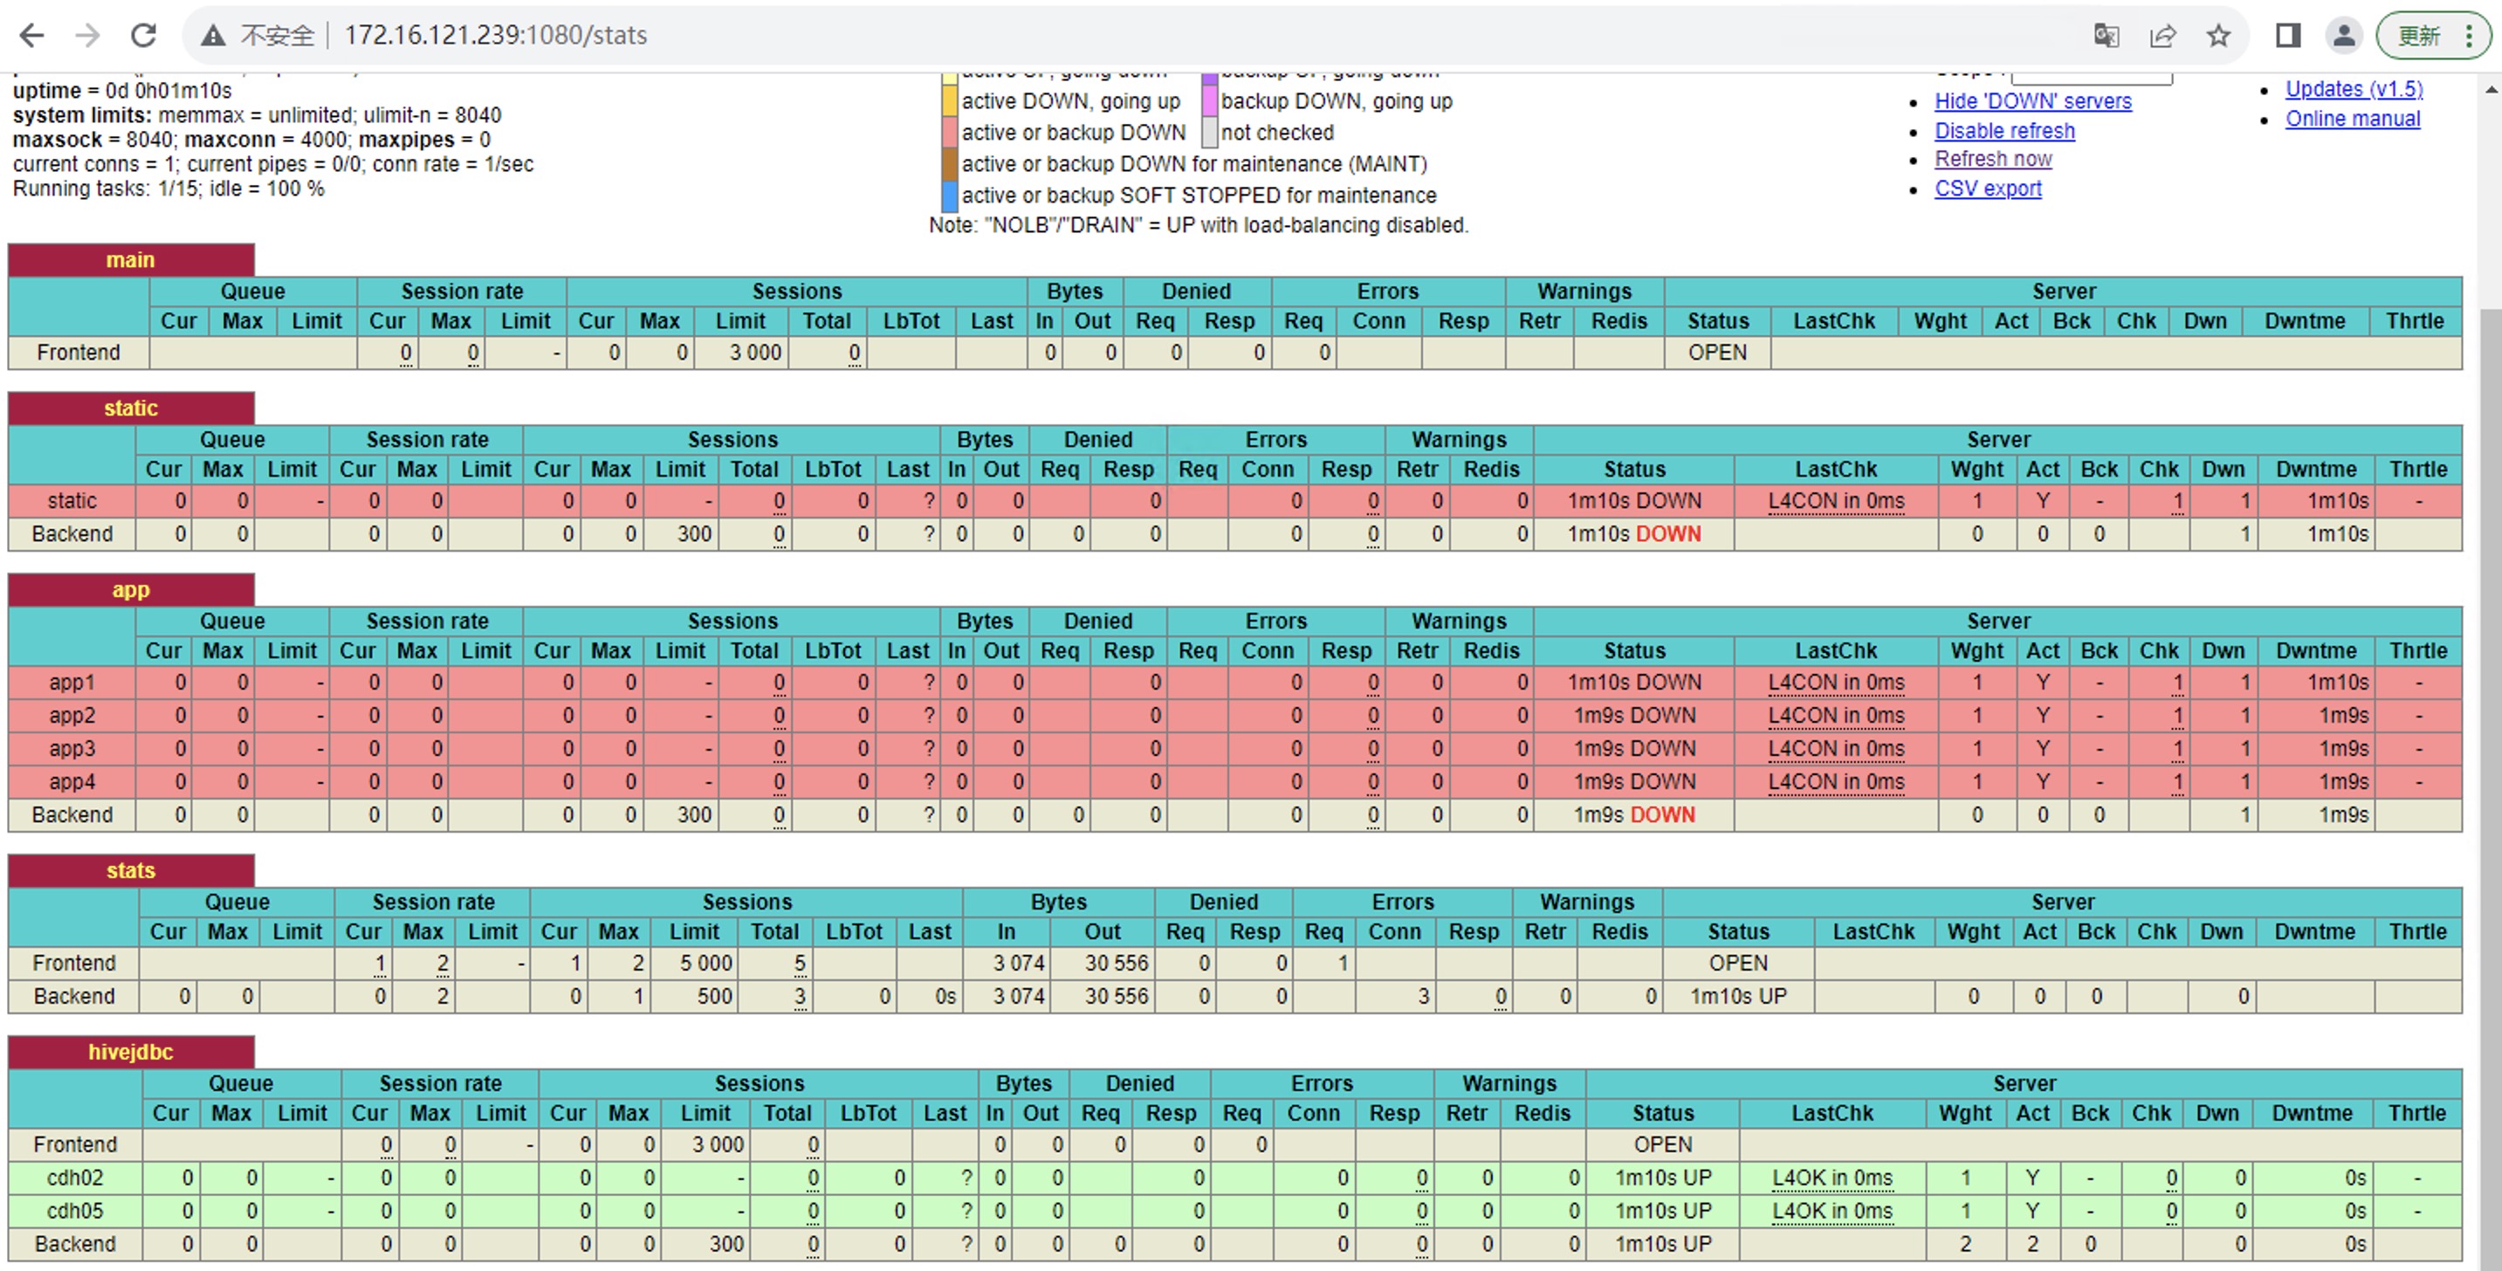Click the hivejdbc Frontend row label
Viewport: 2502px width, 1271px height.
(75, 1144)
